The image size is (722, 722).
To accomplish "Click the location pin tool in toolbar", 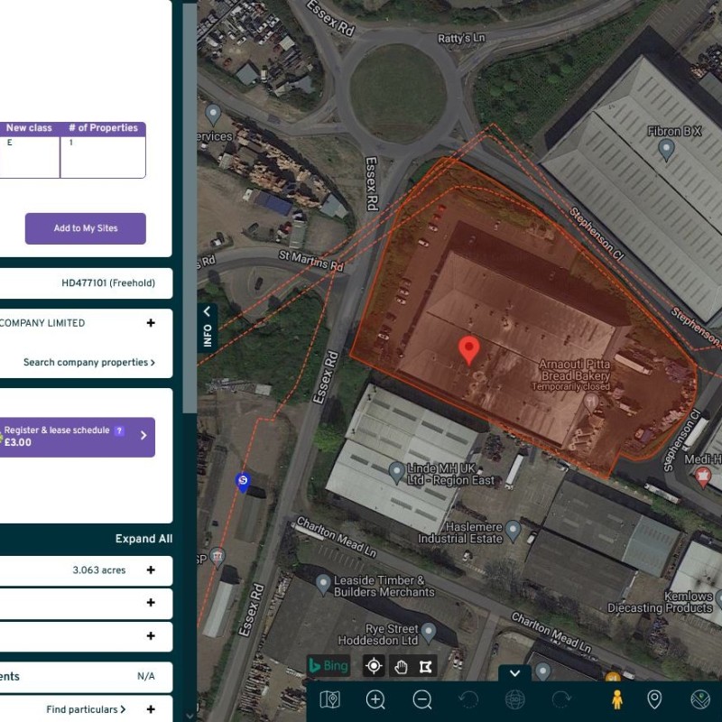I will coord(655,699).
